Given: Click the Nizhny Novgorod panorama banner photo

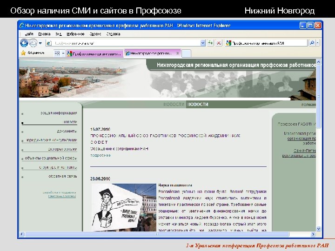Looking at the screenshot, I should [x=73, y=78].
